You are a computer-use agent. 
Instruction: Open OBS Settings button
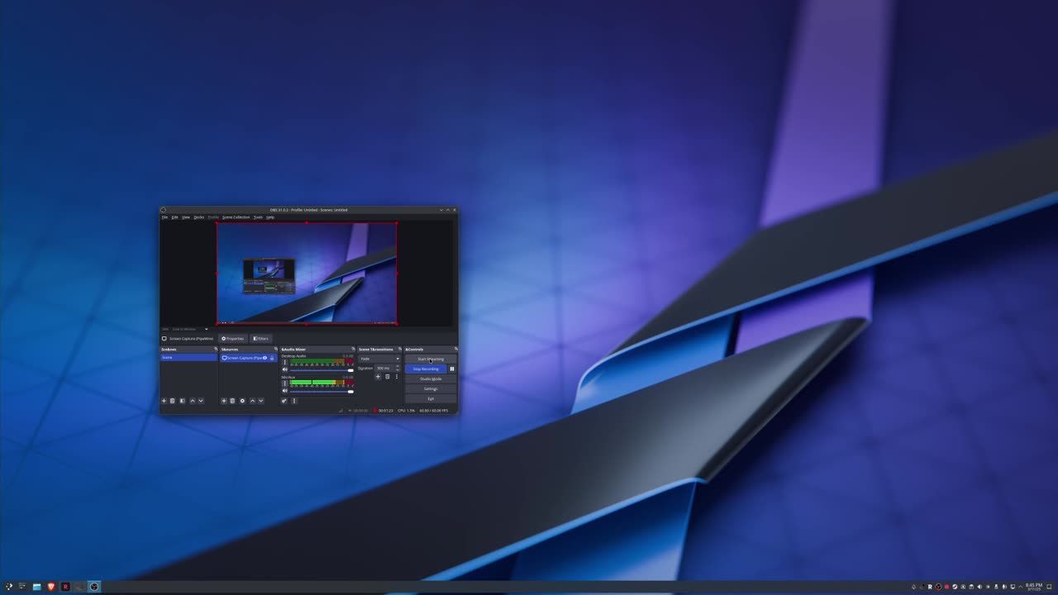click(x=431, y=388)
